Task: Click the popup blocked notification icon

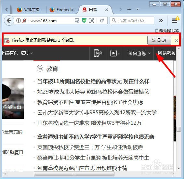Action: tap(7, 41)
